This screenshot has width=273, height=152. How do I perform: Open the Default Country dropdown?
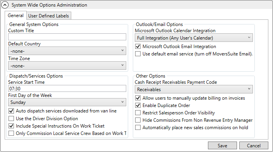[67, 51]
